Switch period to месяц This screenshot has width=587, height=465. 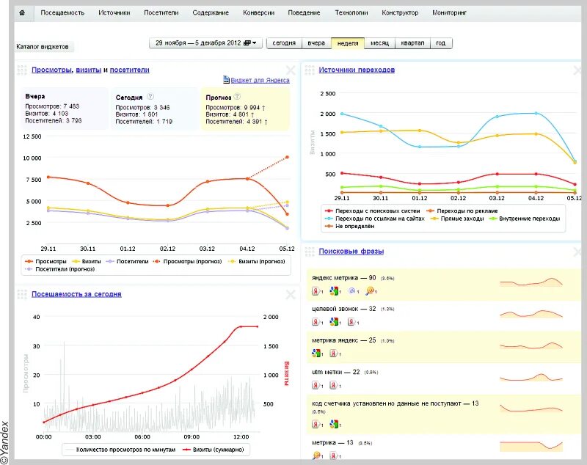[x=379, y=43]
